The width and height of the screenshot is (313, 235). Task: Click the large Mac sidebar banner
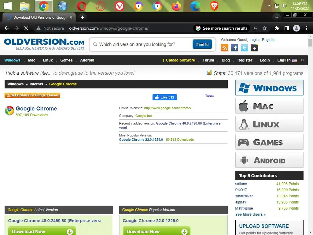pyautogui.click(x=269, y=106)
